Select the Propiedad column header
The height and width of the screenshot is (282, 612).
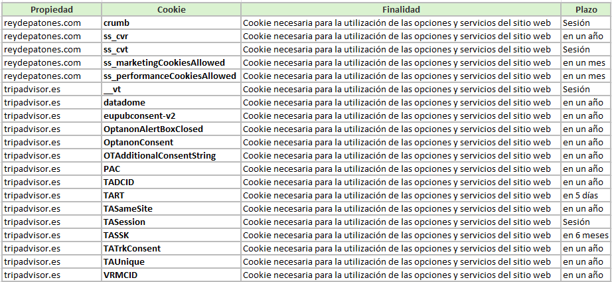pyautogui.click(x=52, y=10)
